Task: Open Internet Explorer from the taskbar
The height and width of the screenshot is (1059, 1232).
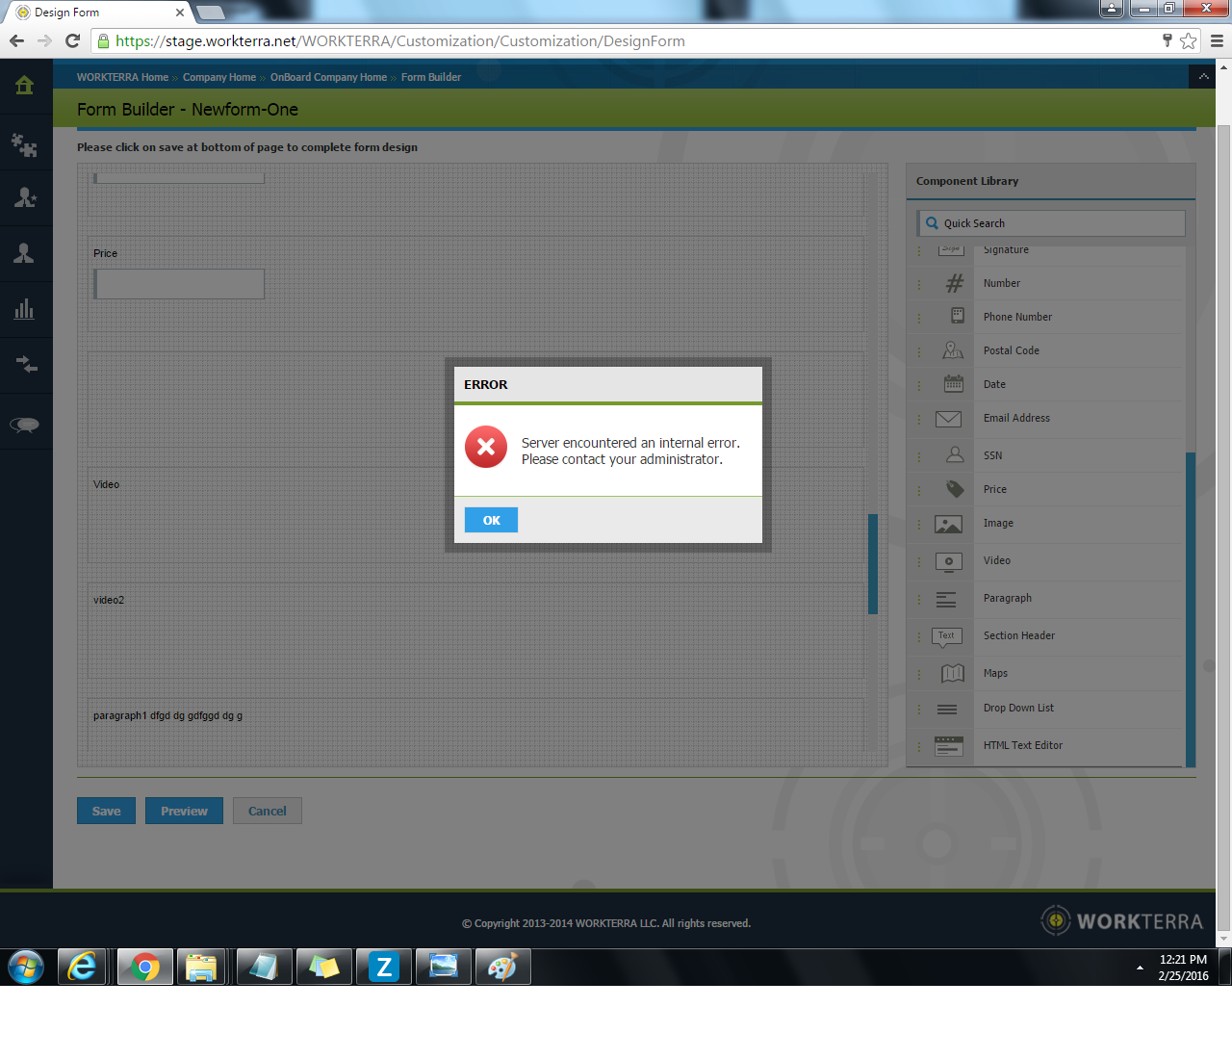Action: [83, 967]
